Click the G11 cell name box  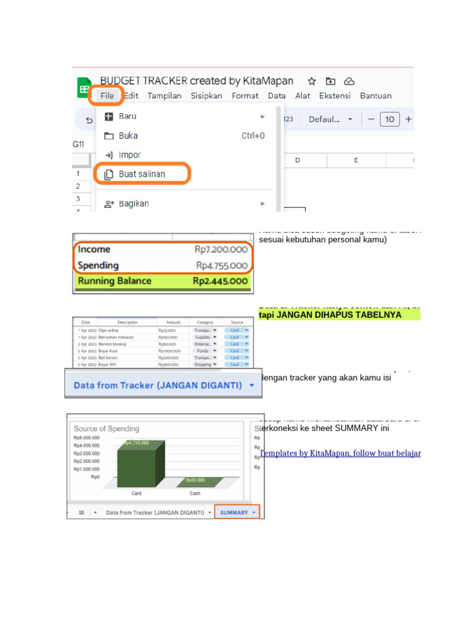[79, 144]
